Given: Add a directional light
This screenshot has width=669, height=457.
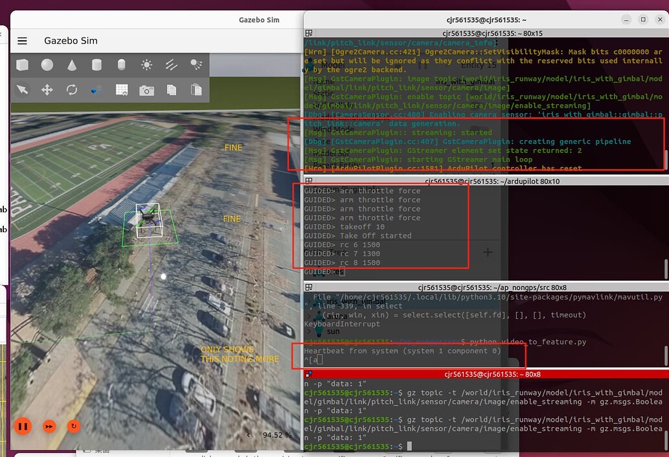Looking at the screenshot, I should (x=170, y=65).
